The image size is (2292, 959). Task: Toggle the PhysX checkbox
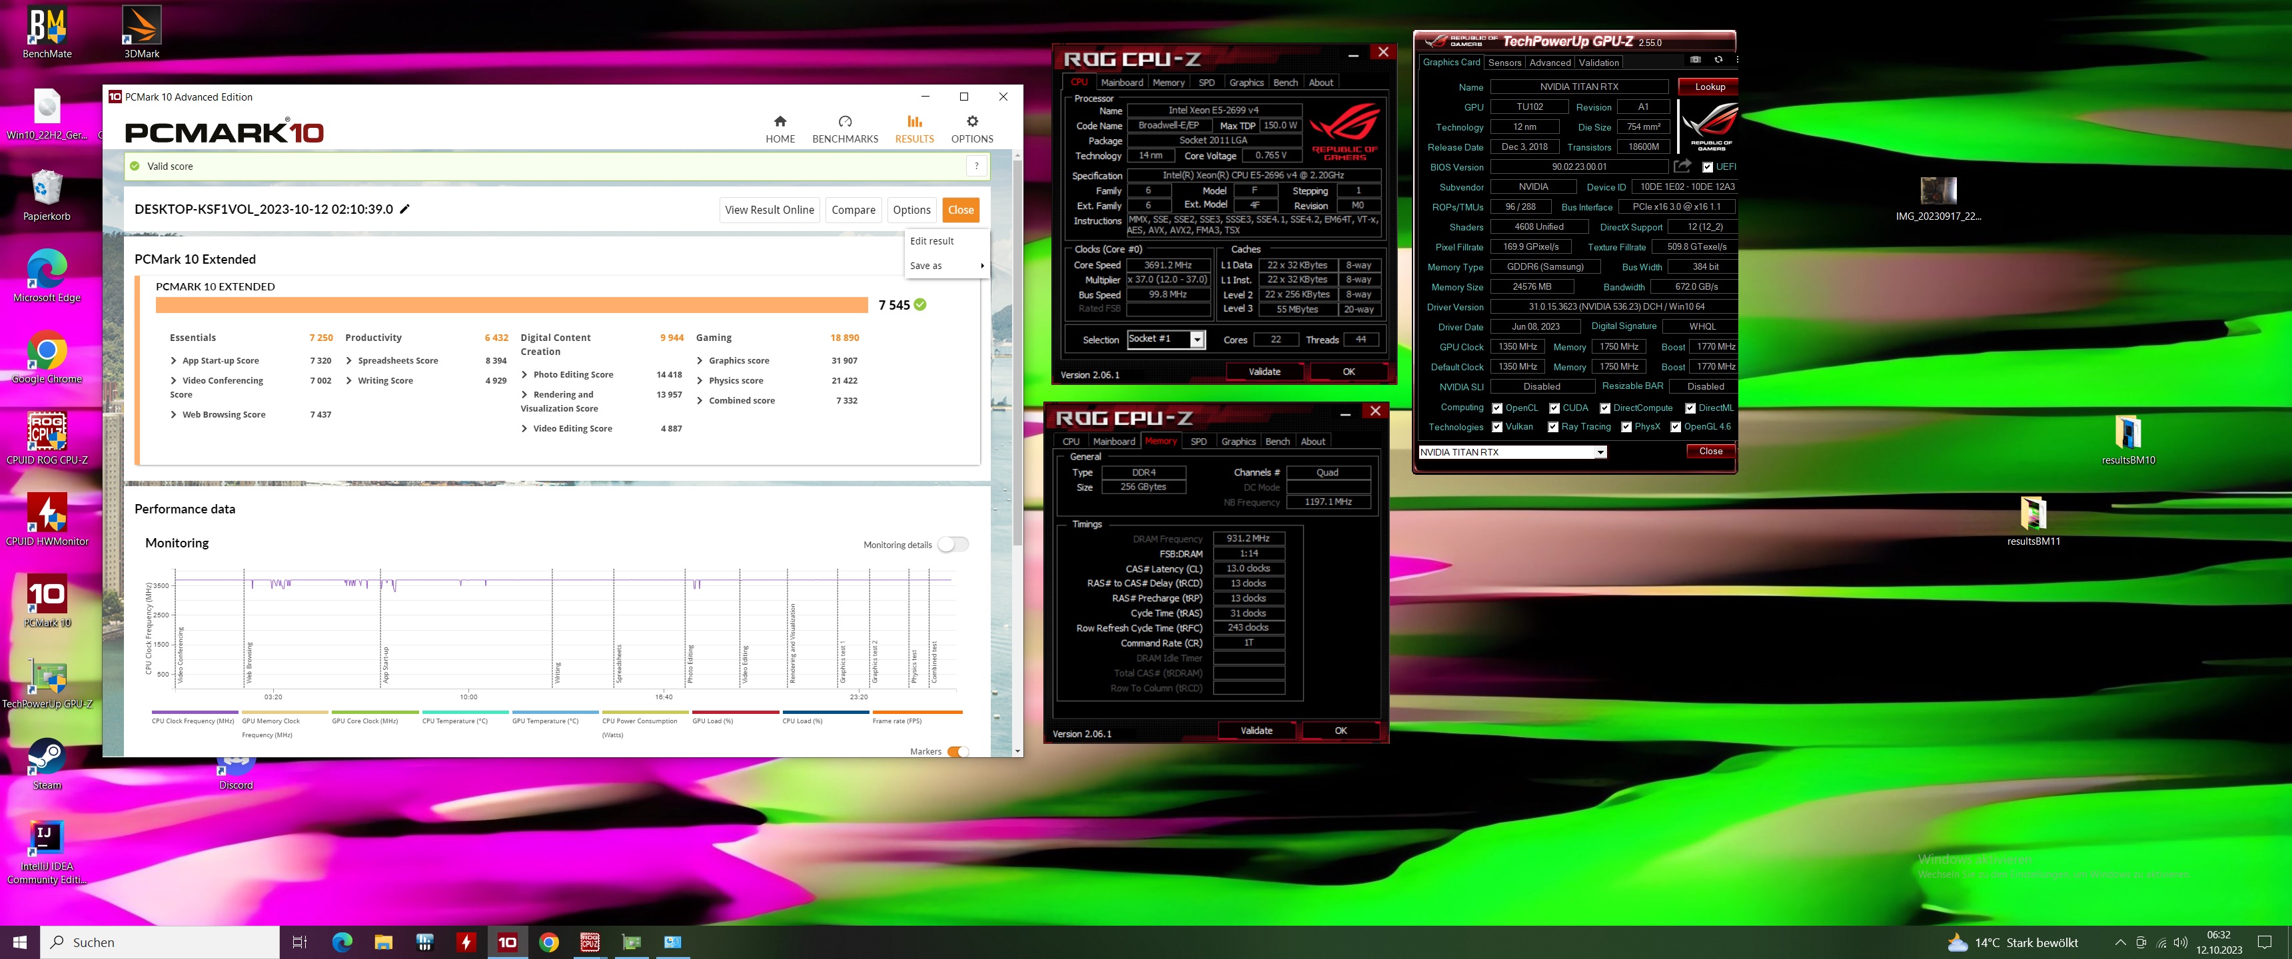click(1626, 427)
